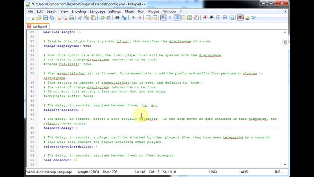Open the Replace dialog icon

point(124,18)
